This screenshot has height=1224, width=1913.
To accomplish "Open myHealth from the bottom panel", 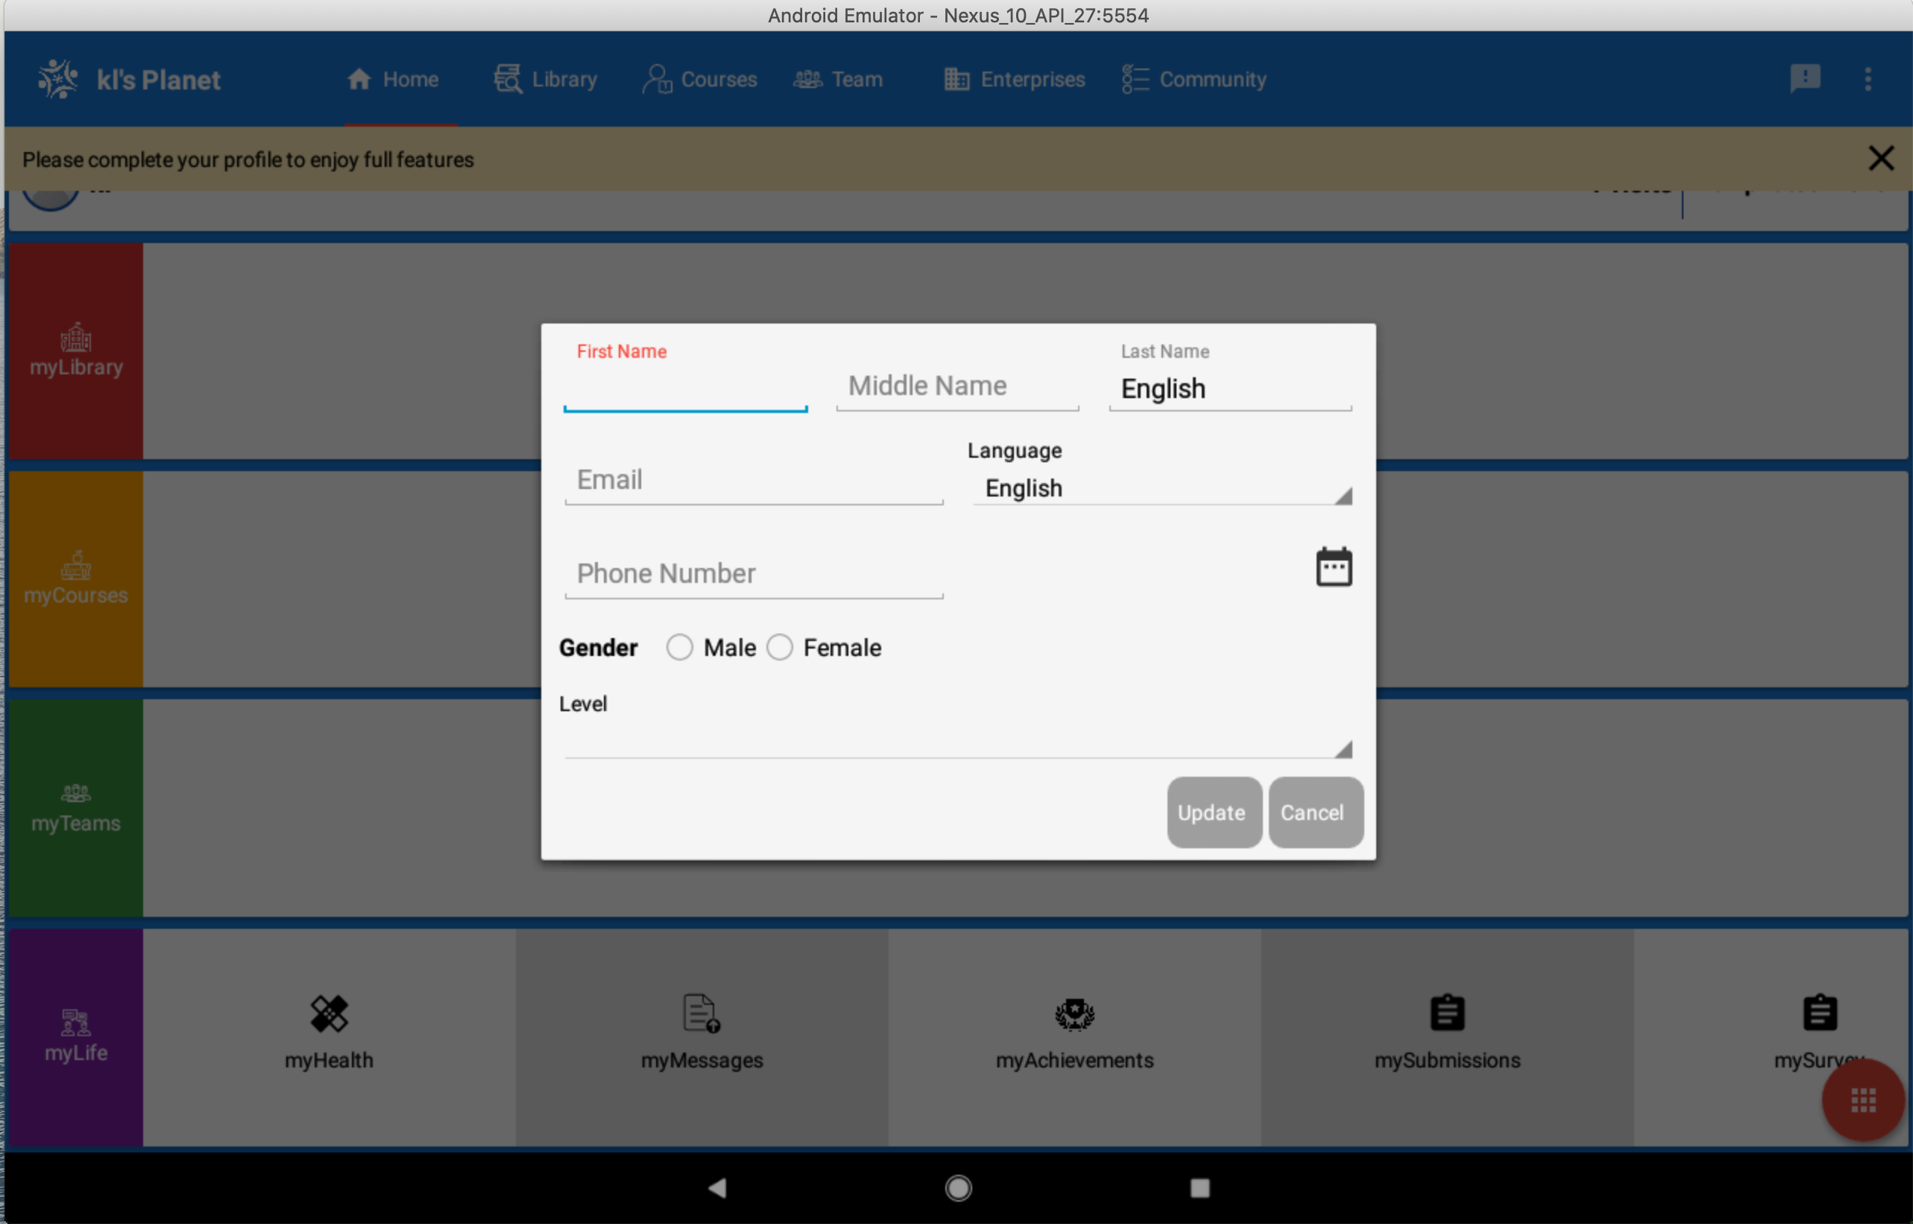I will coord(329,1033).
